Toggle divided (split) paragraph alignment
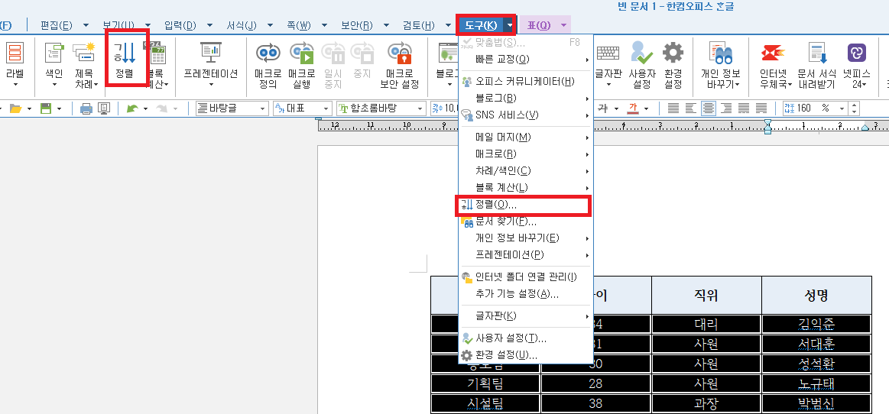 click(x=761, y=108)
